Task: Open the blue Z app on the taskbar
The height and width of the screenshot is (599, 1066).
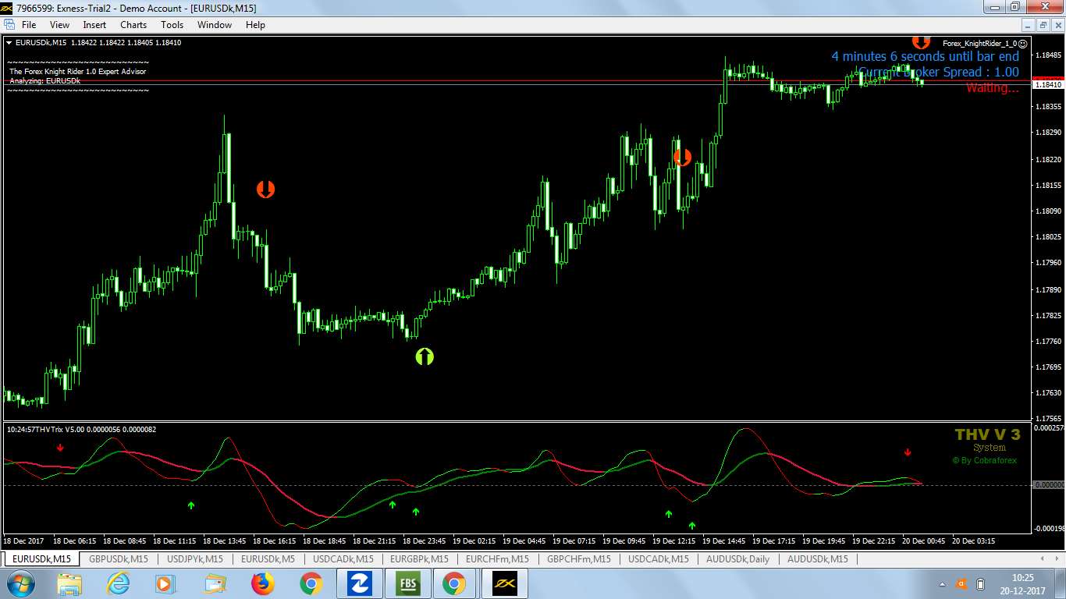Action: pos(358,583)
